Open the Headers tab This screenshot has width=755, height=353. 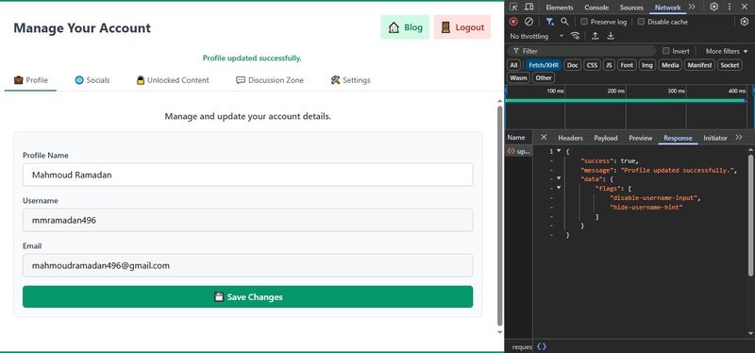point(571,138)
